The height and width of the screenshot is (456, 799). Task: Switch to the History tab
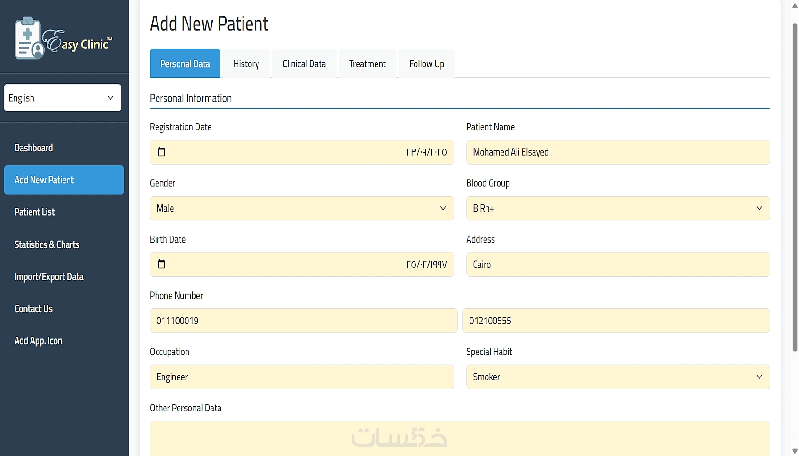pyautogui.click(x=246, y=64)
